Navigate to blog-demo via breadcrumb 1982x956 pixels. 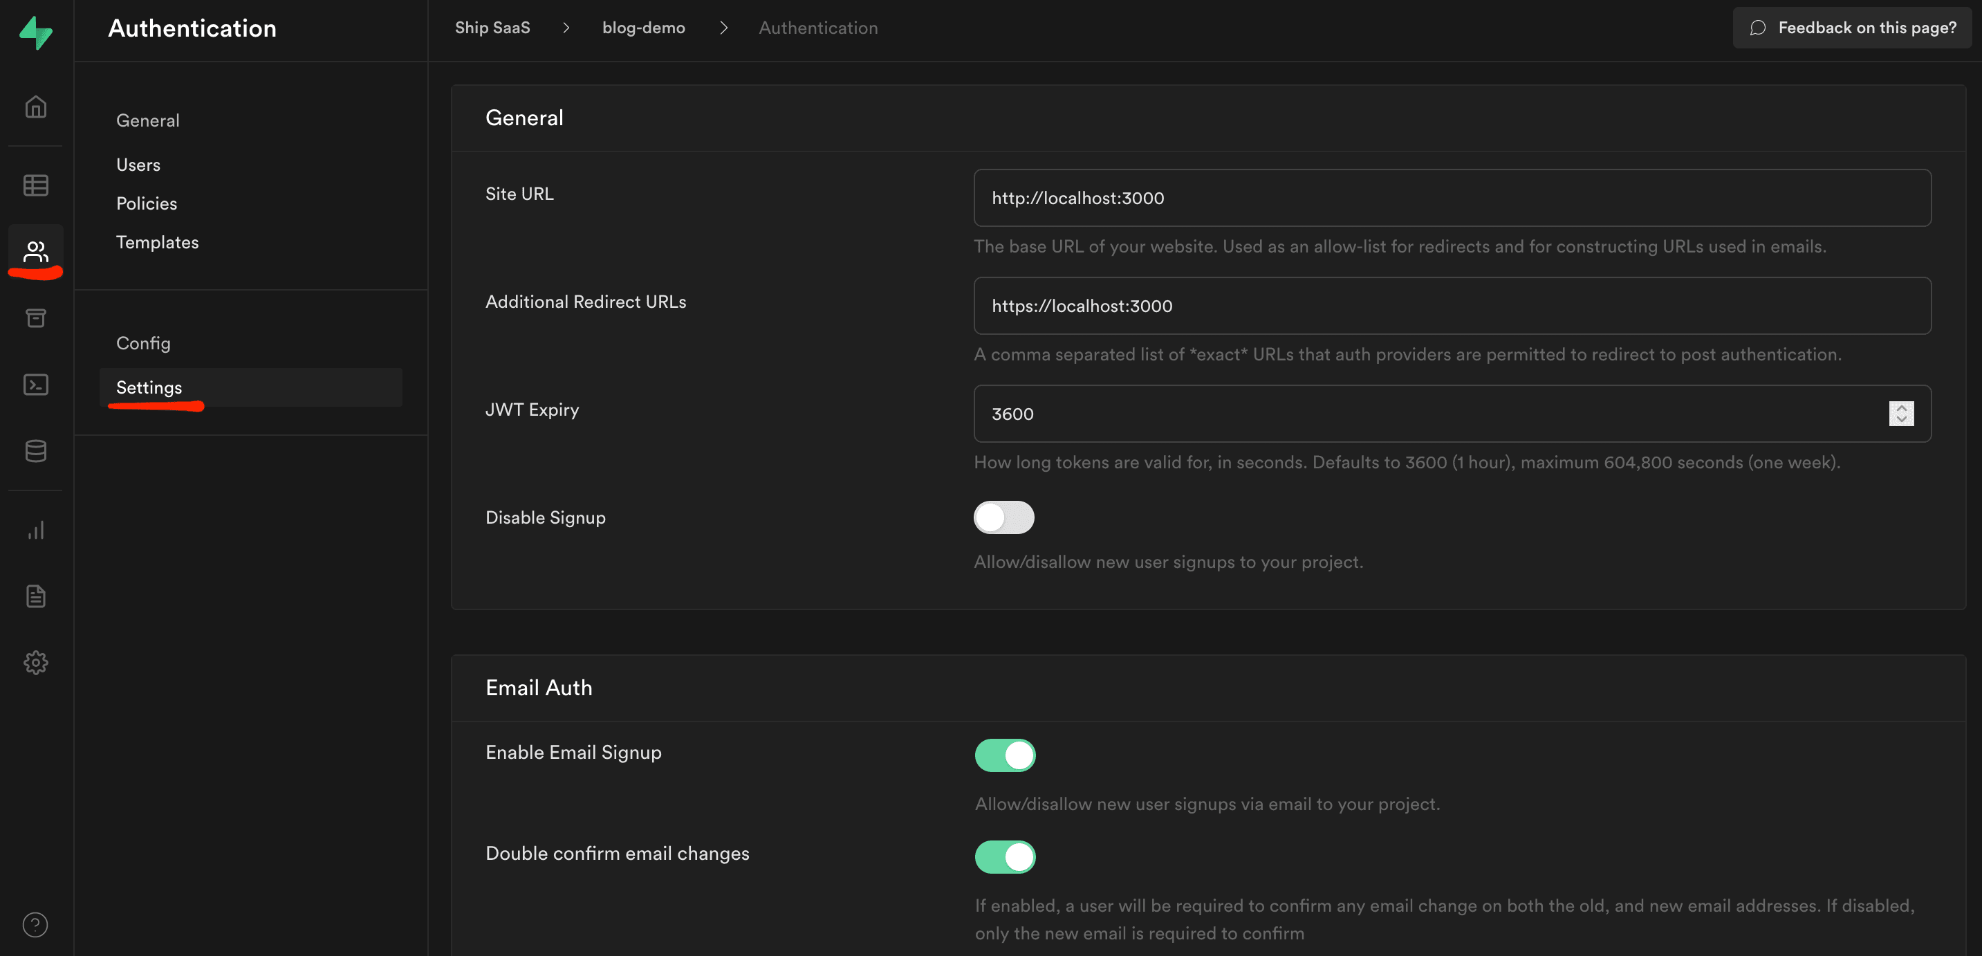click(x=643, y=27)
